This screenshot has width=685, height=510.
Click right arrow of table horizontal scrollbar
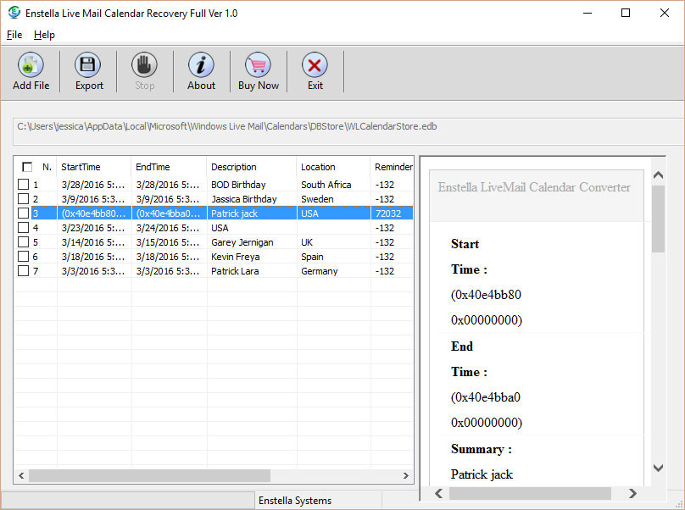coord(405,476)
